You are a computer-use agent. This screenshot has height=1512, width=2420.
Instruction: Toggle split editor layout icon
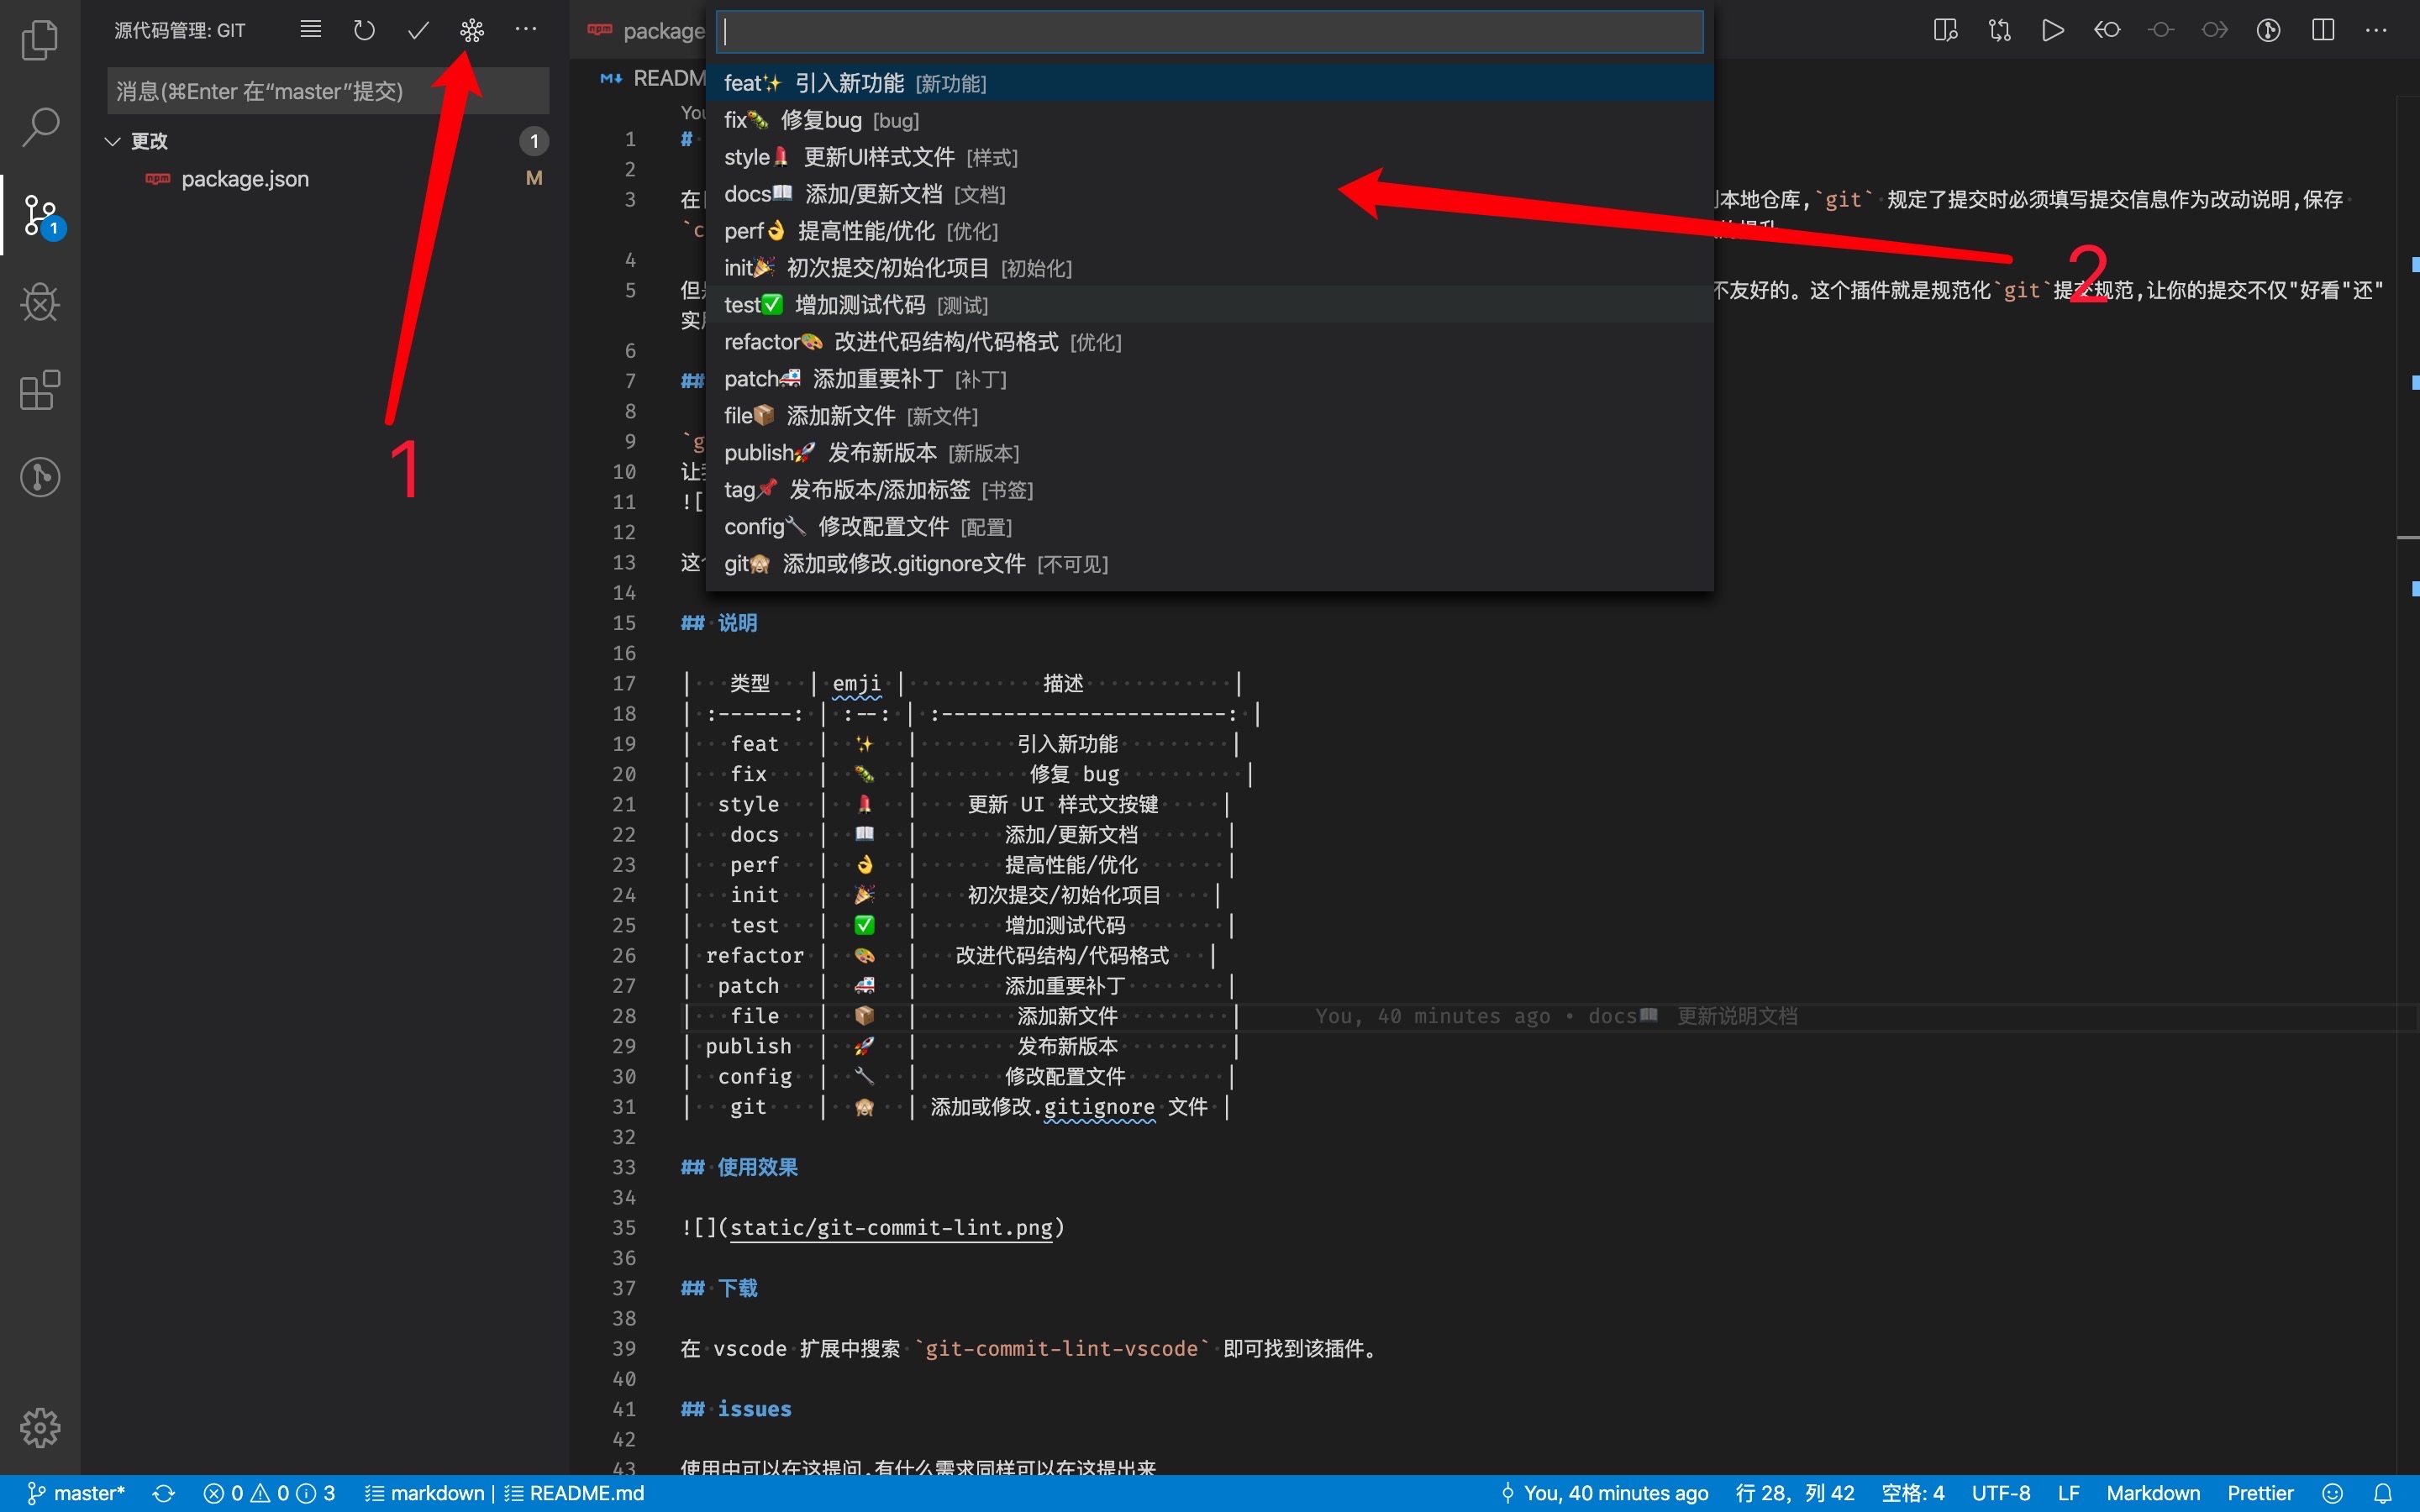click(2322, 30)
